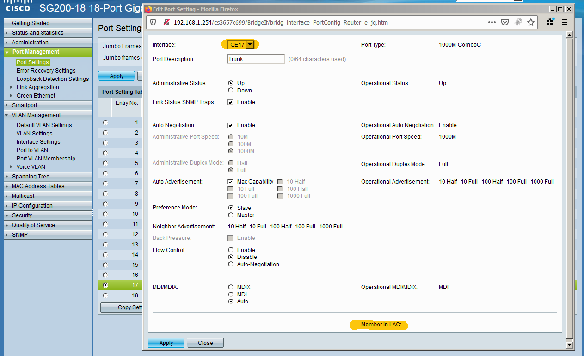
Task: Click the scrollbar down arrow in popup
Action: [569, 345]
